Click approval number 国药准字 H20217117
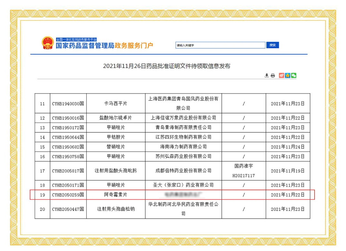Screen dimensions: 346x251 pyautogui.click(x=244, y=171)
